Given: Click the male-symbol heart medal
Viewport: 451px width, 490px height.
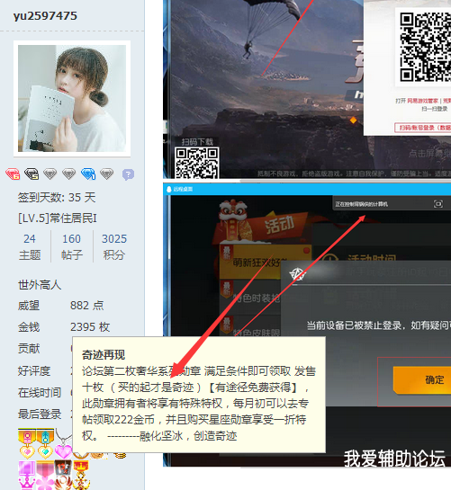Looking at the screenshot, I should [45, 444].
